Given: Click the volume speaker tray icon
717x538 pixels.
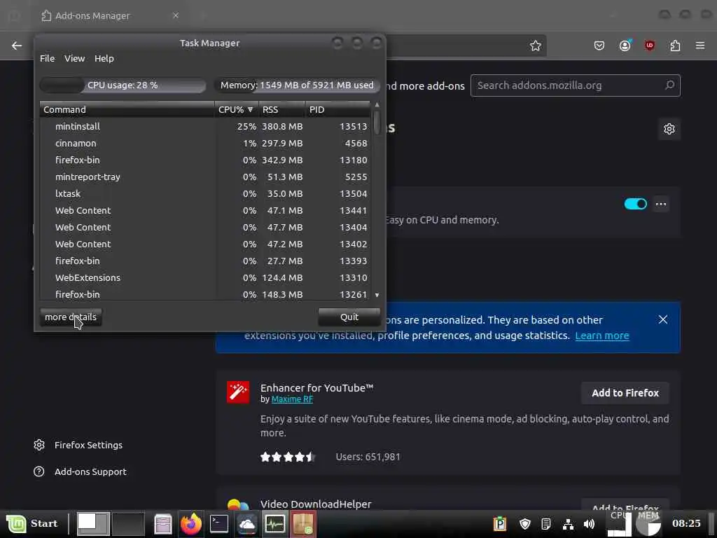Looking at the screenshot, I should [590, 524].
